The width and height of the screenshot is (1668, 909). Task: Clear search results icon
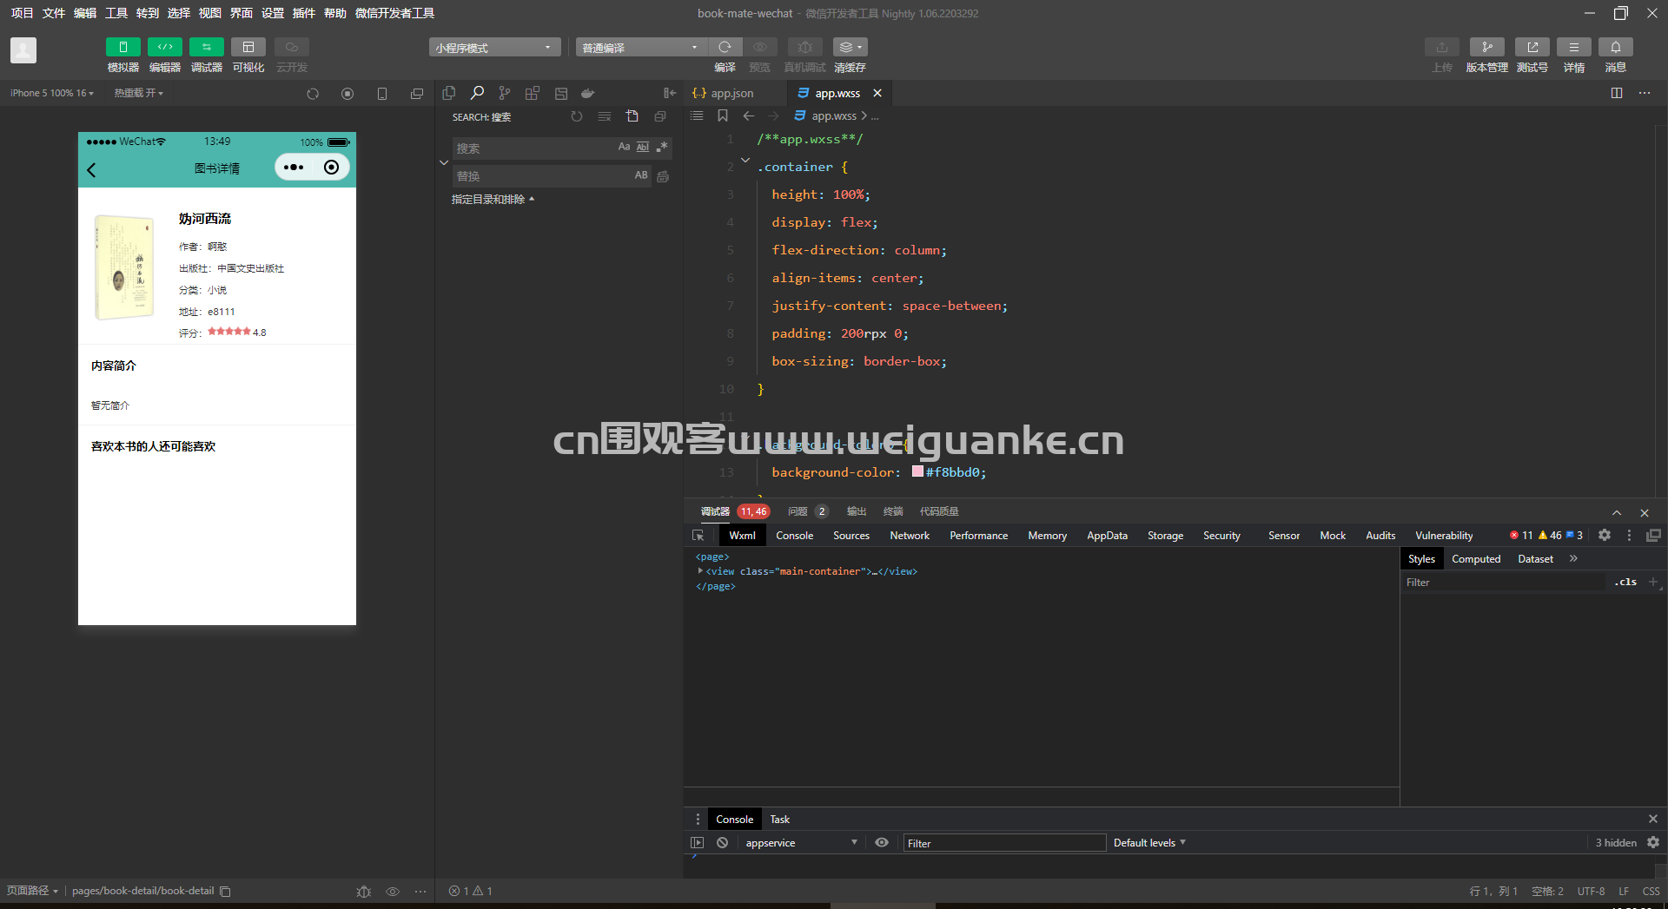pos(605,116)
